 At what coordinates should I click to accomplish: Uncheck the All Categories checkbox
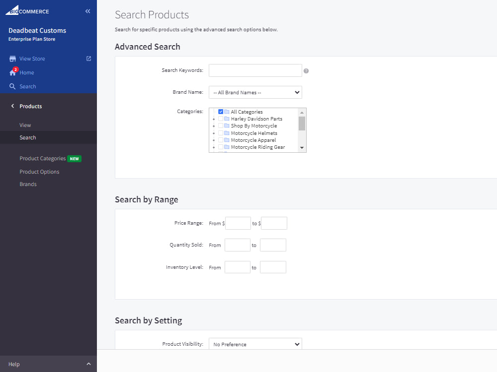pos(221,112)
